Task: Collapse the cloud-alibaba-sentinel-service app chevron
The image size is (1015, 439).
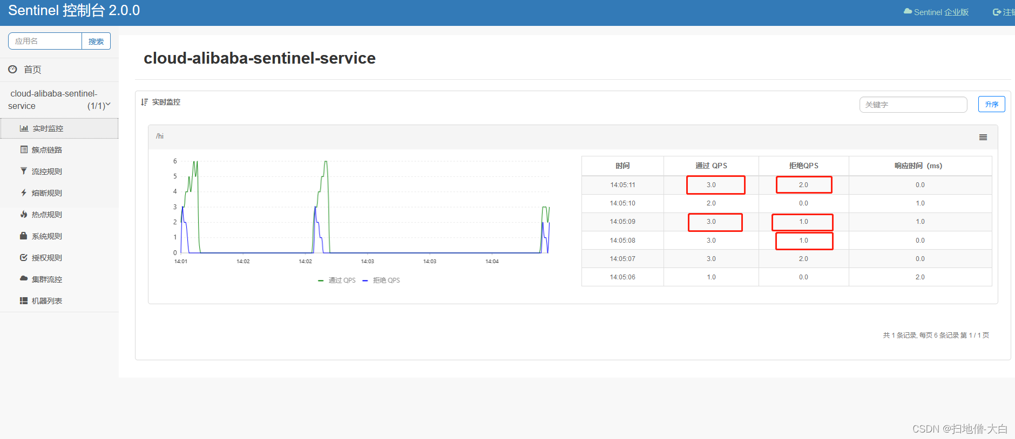Action: click(108, 105)
